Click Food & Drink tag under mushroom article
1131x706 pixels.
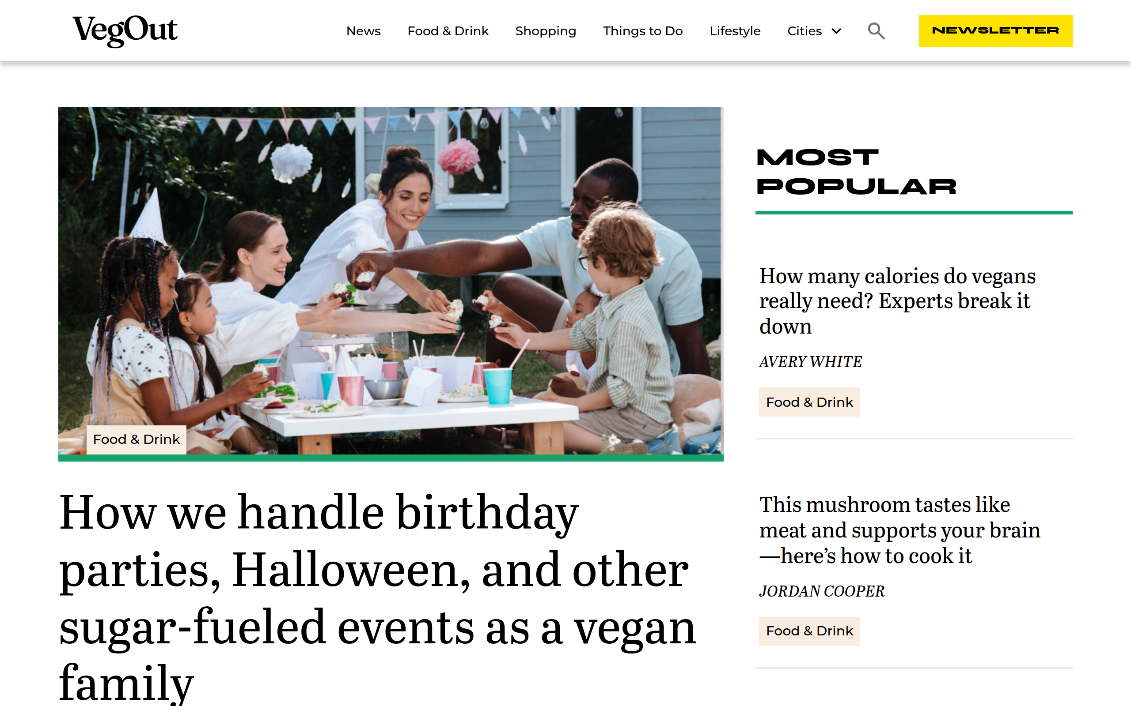pos(809,631)
